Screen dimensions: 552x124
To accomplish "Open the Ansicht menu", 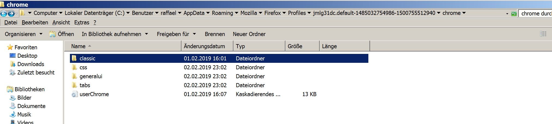I will 61,22.
